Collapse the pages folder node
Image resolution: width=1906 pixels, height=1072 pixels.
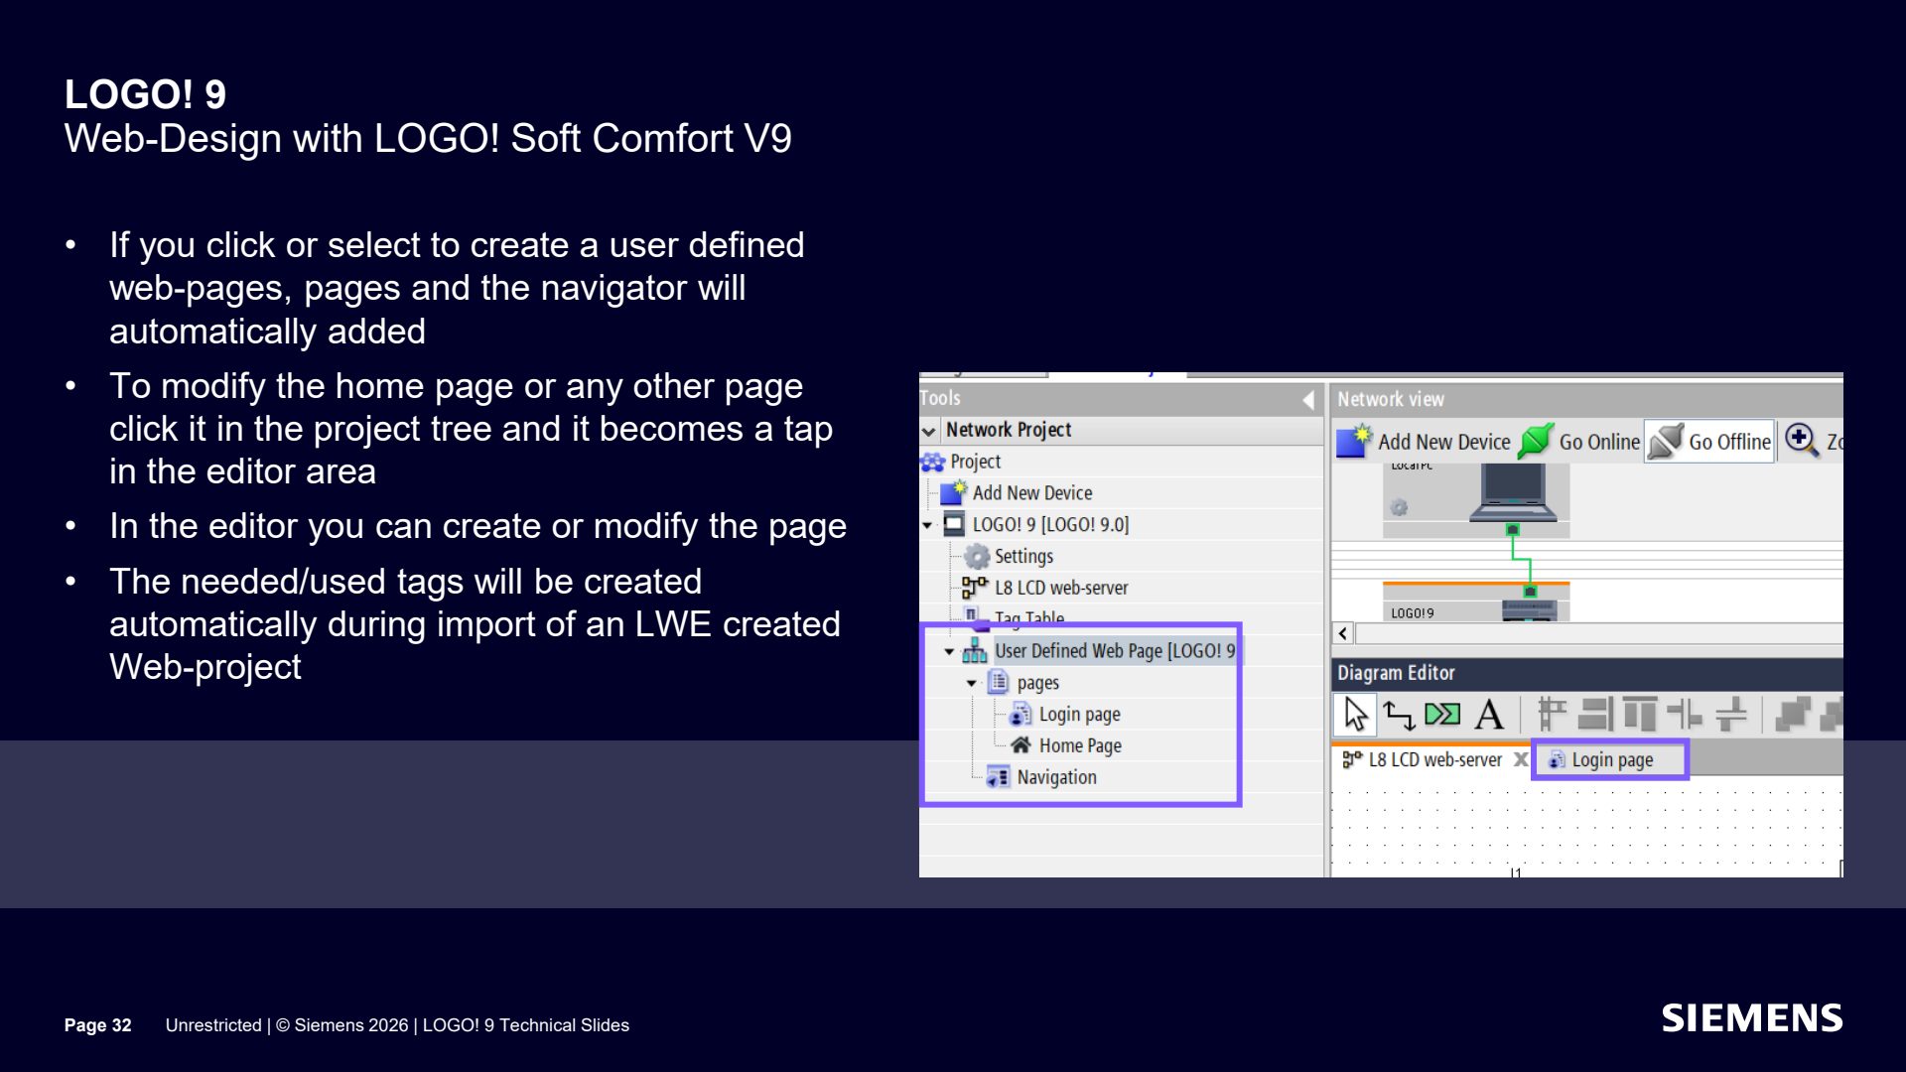coord(972,684)
